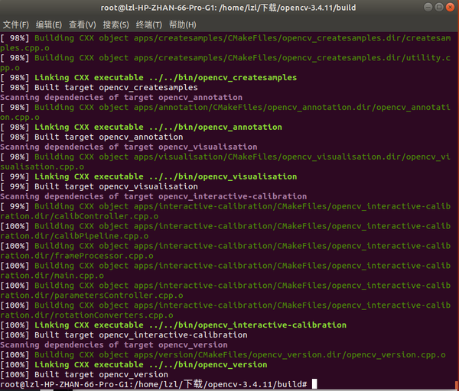Image resolution: width=459 pixels, height=391 pixels.
Task: Click 'Linking CXX executable ../../bin/opencv_version'
Action: [134, 365]
